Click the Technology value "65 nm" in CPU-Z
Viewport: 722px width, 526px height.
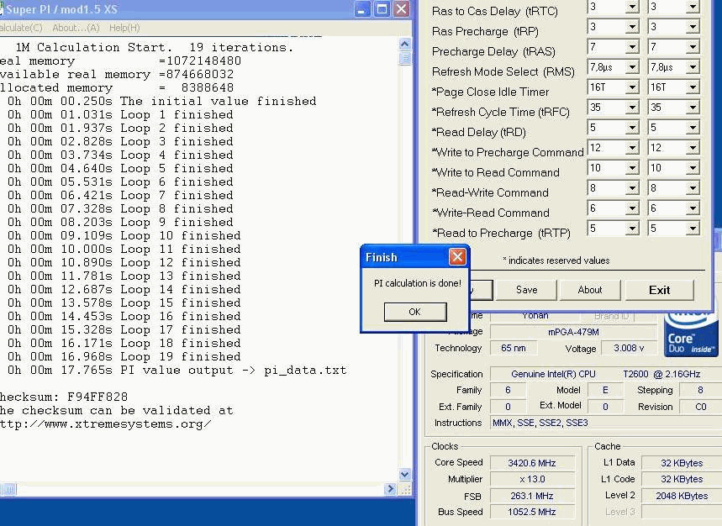coord(513,348)
